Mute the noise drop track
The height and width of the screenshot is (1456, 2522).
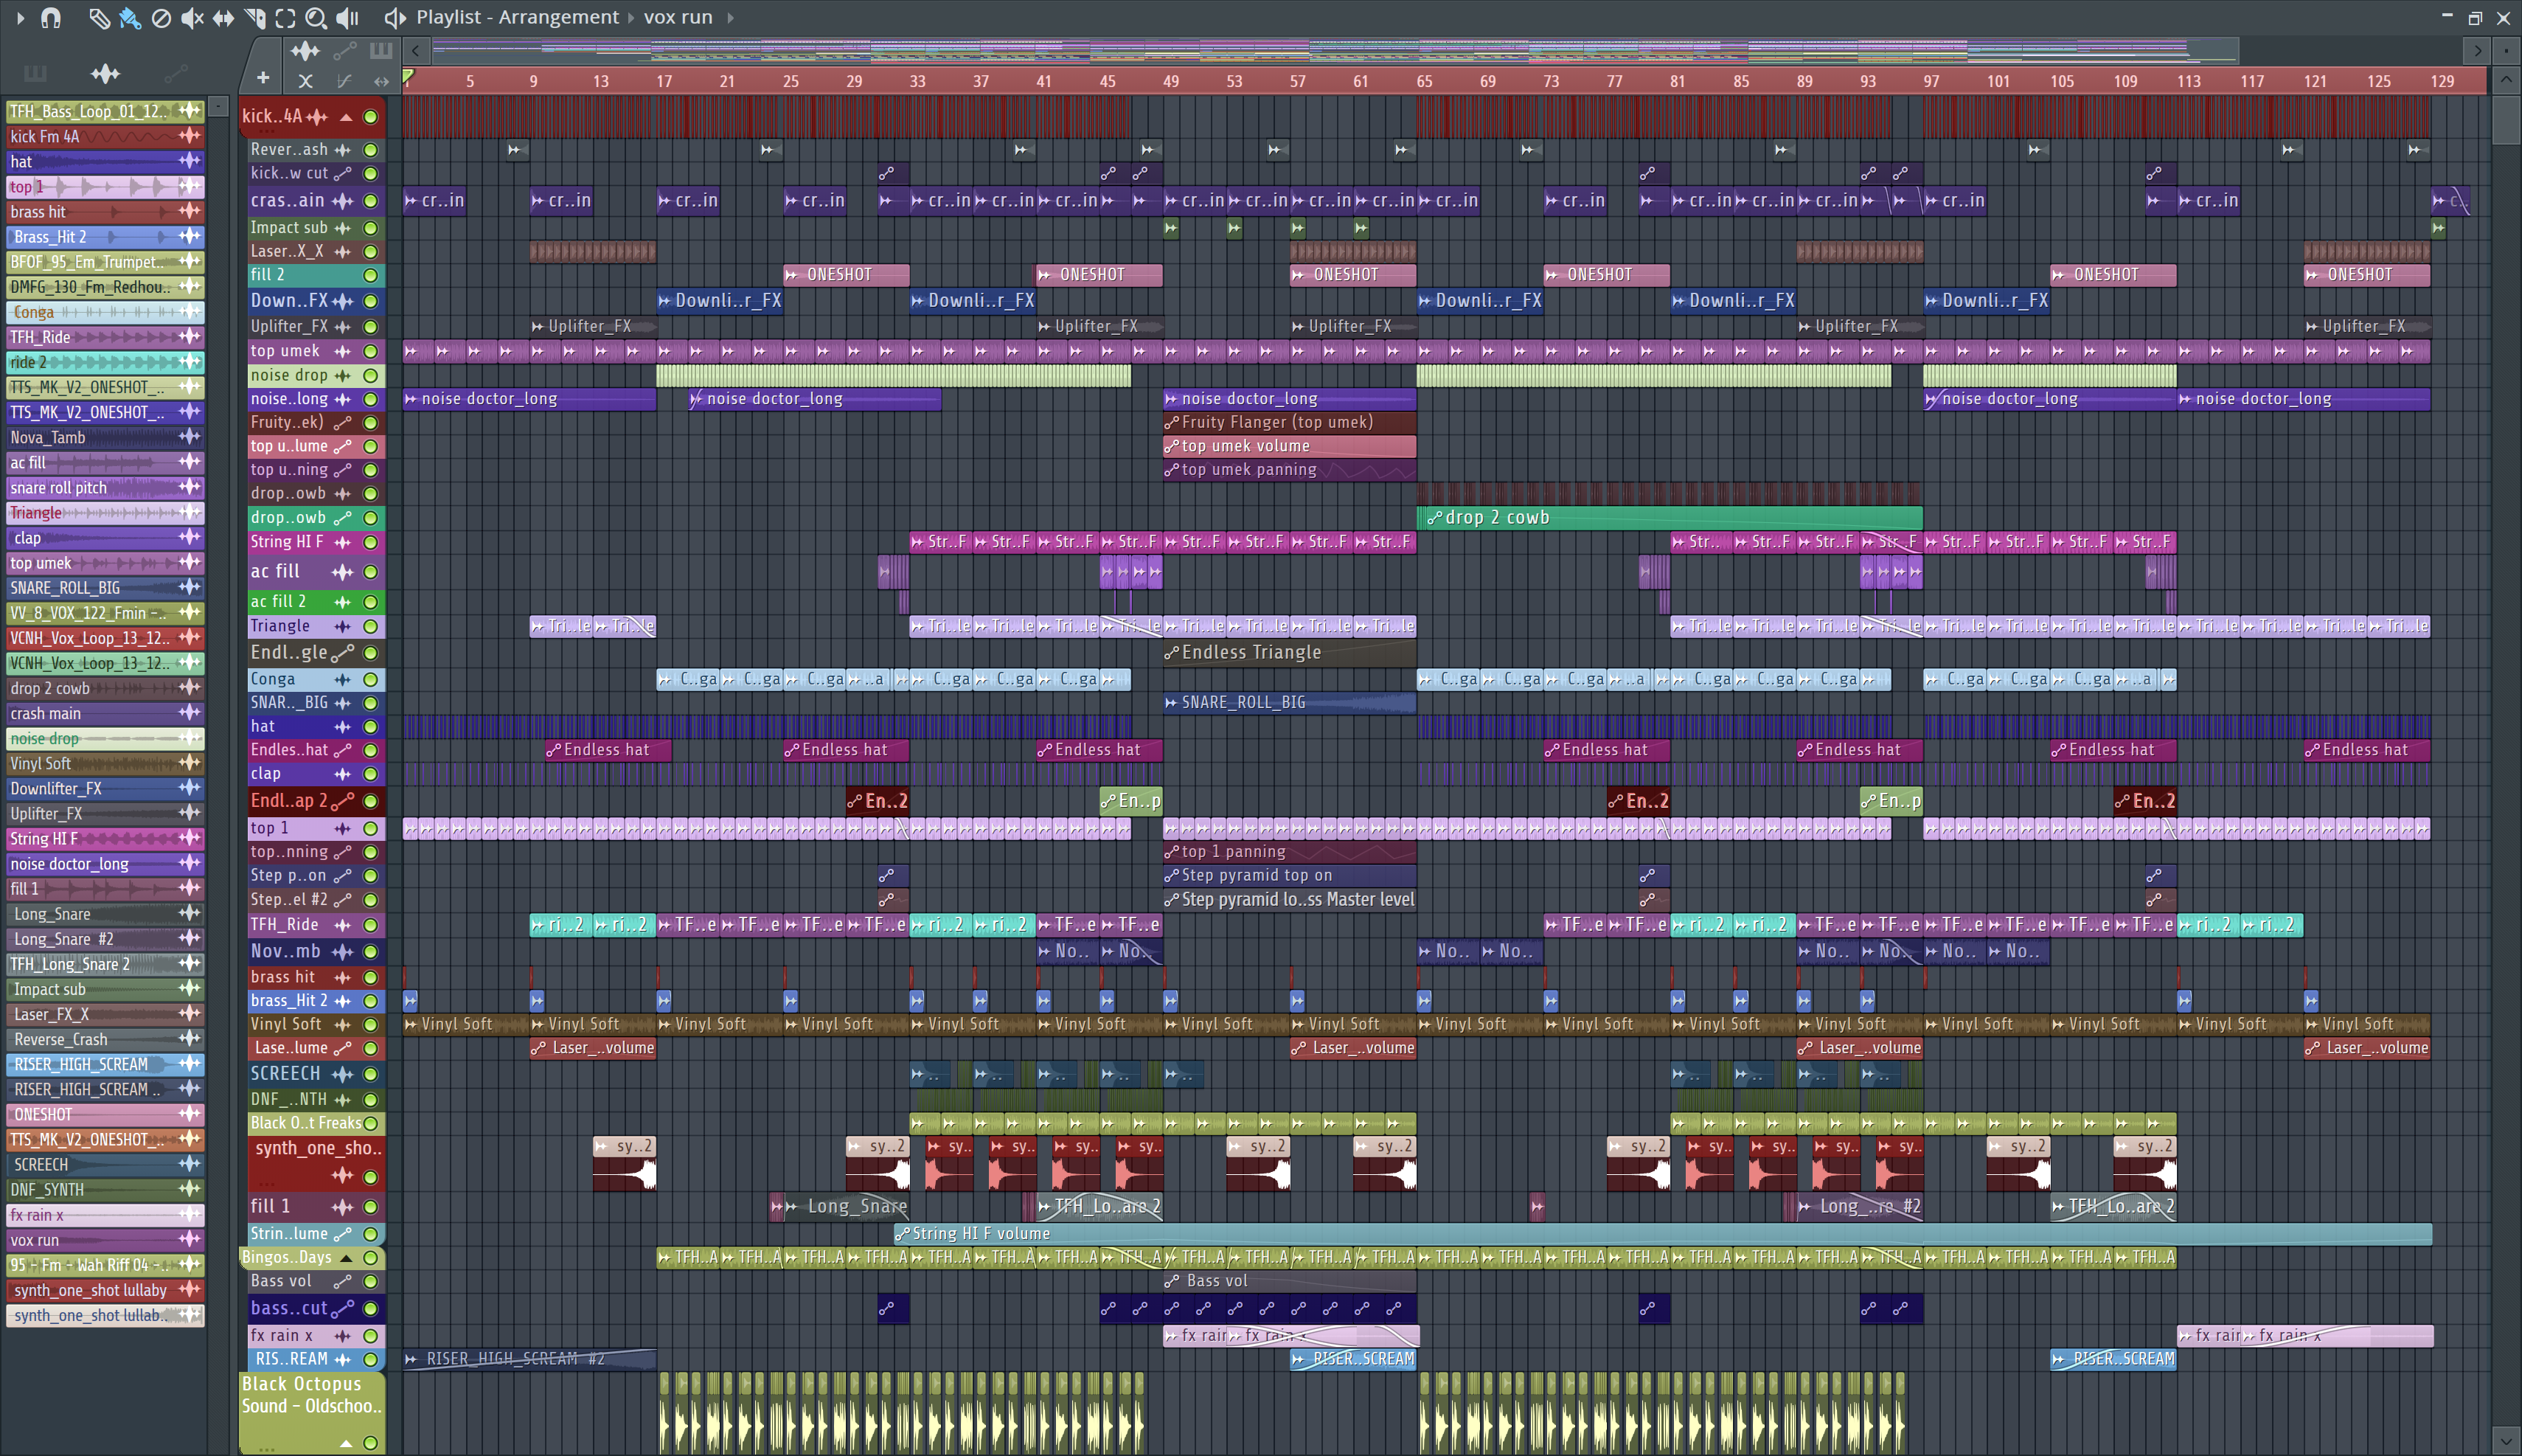point(370,376)
